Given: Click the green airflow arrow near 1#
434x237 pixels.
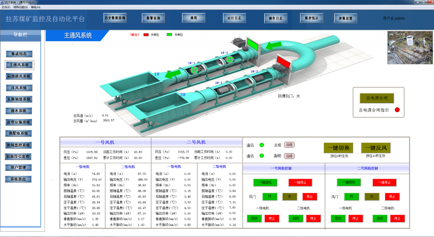Looking at the screenshot, I should tap(173, 74).
